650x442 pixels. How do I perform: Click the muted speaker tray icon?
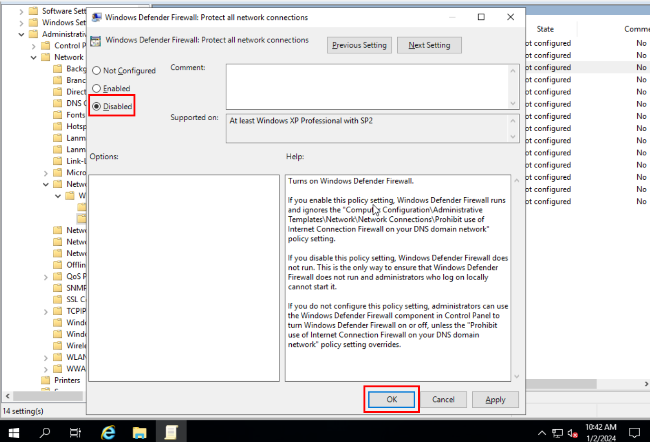coord(572,433)
